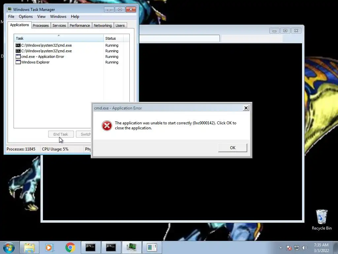Open the Help menu in Task Manager
Viewport: 338px width, 254px height.
(x=75, y=17)
